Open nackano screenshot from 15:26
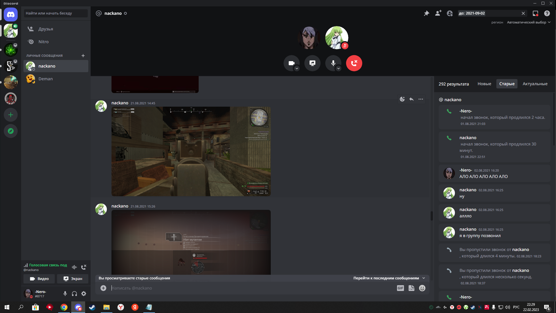This screenshot has height=313, width=556. (191, 242)
